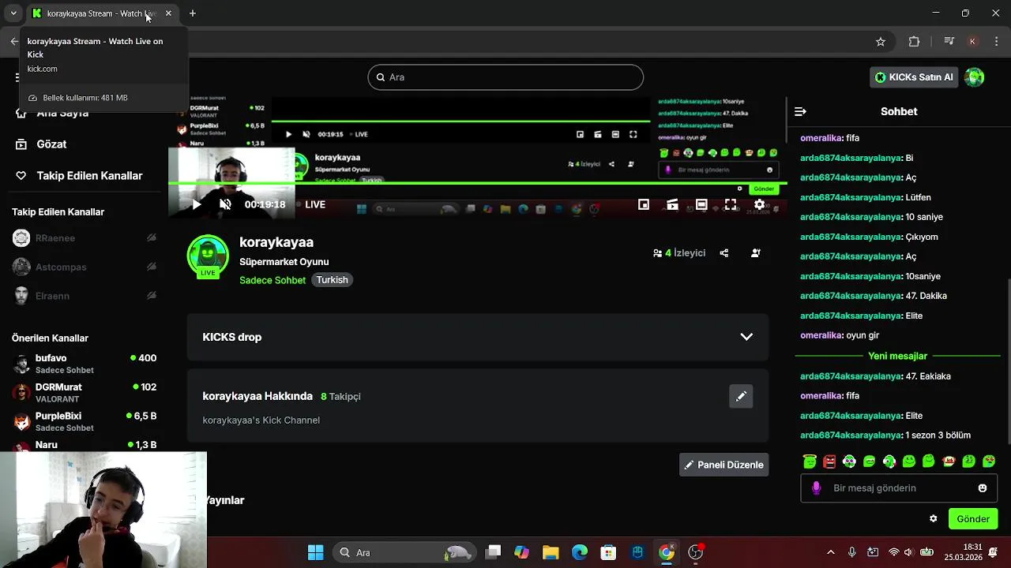Edit the koraykayaa Hakkında section pencil
Image resolution: width=1011 pixels, height=568 pixels.
pos(741,396)
